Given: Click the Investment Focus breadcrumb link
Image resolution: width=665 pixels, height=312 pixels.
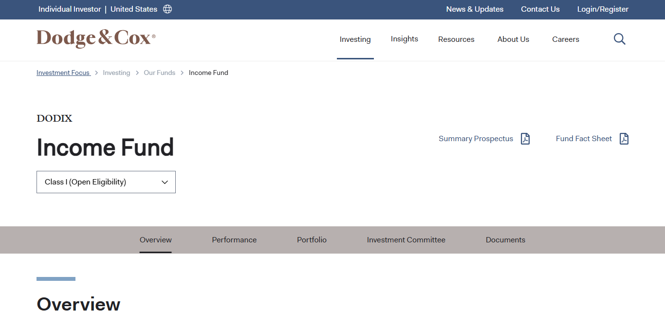Looking at the screenshot, I should pos(63,73).
